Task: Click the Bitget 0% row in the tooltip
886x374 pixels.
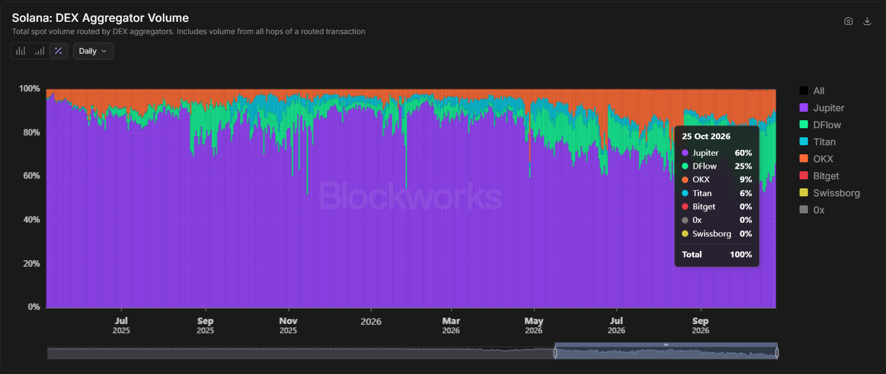Action: point(717,206)
